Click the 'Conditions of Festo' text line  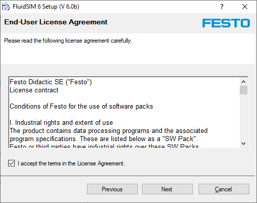(x=81, y=107)
